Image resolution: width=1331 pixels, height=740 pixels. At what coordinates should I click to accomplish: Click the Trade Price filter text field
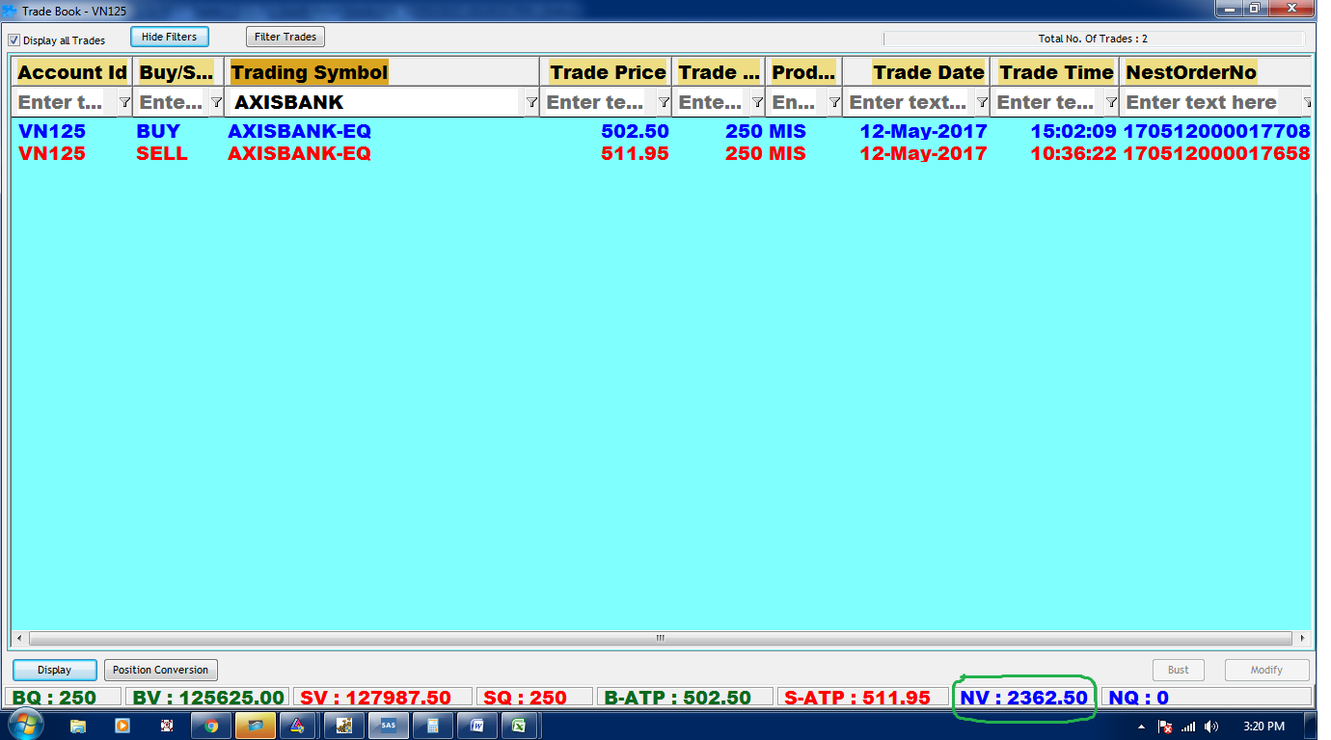[x=599, y=102]
